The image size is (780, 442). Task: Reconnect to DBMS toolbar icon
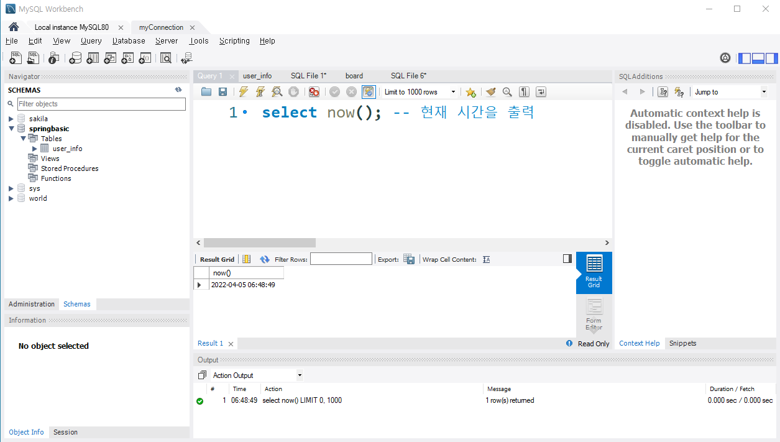(x=186, y=58)
